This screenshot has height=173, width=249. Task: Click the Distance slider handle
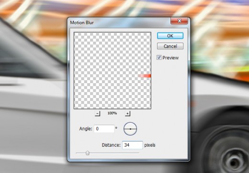point(87,153)
